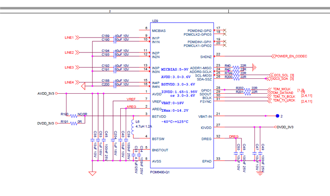
Task: Select the R202 resistor designator
Action: point(240,88)
